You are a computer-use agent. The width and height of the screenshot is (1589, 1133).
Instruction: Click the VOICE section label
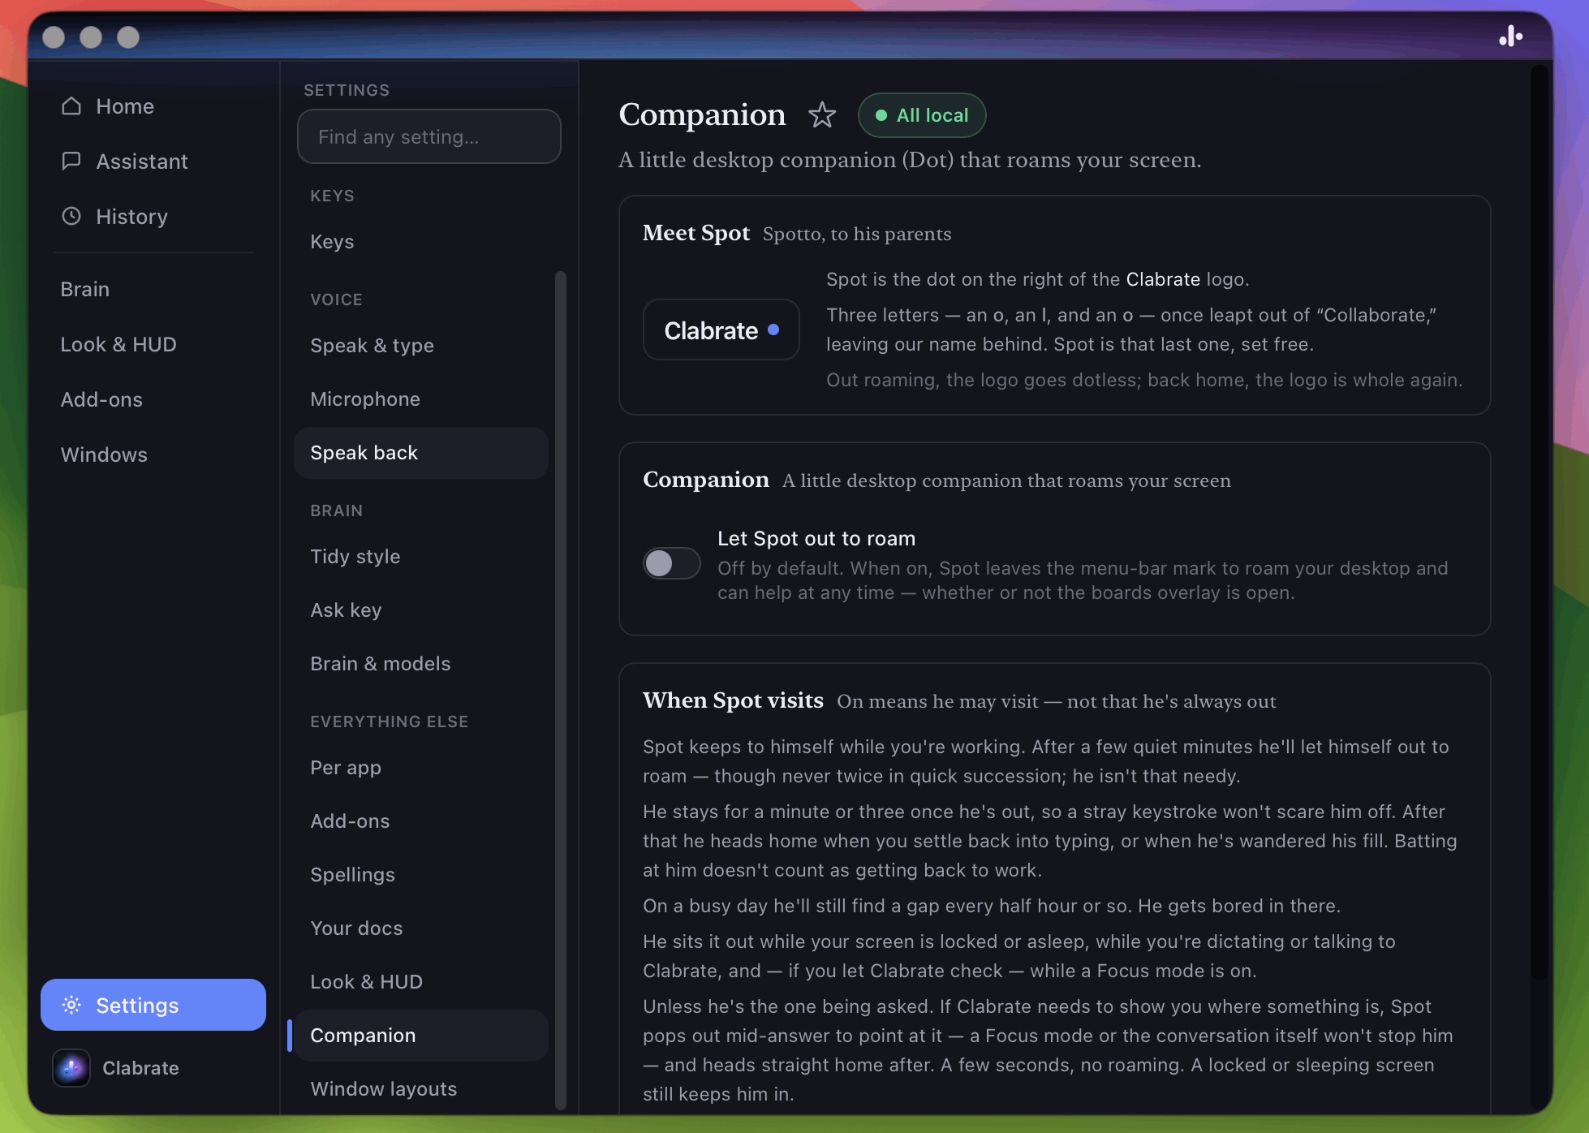(336, 299)
